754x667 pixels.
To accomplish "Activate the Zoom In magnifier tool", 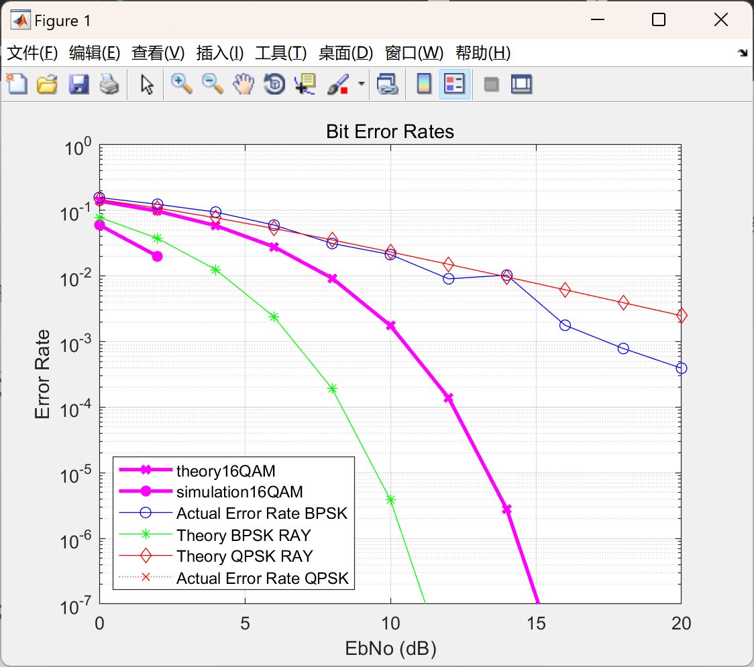I will click(x=181, y=84).
